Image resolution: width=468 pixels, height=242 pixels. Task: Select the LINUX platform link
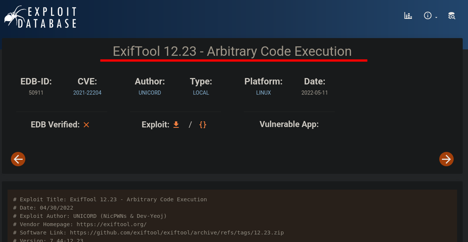tap(263, 93)
